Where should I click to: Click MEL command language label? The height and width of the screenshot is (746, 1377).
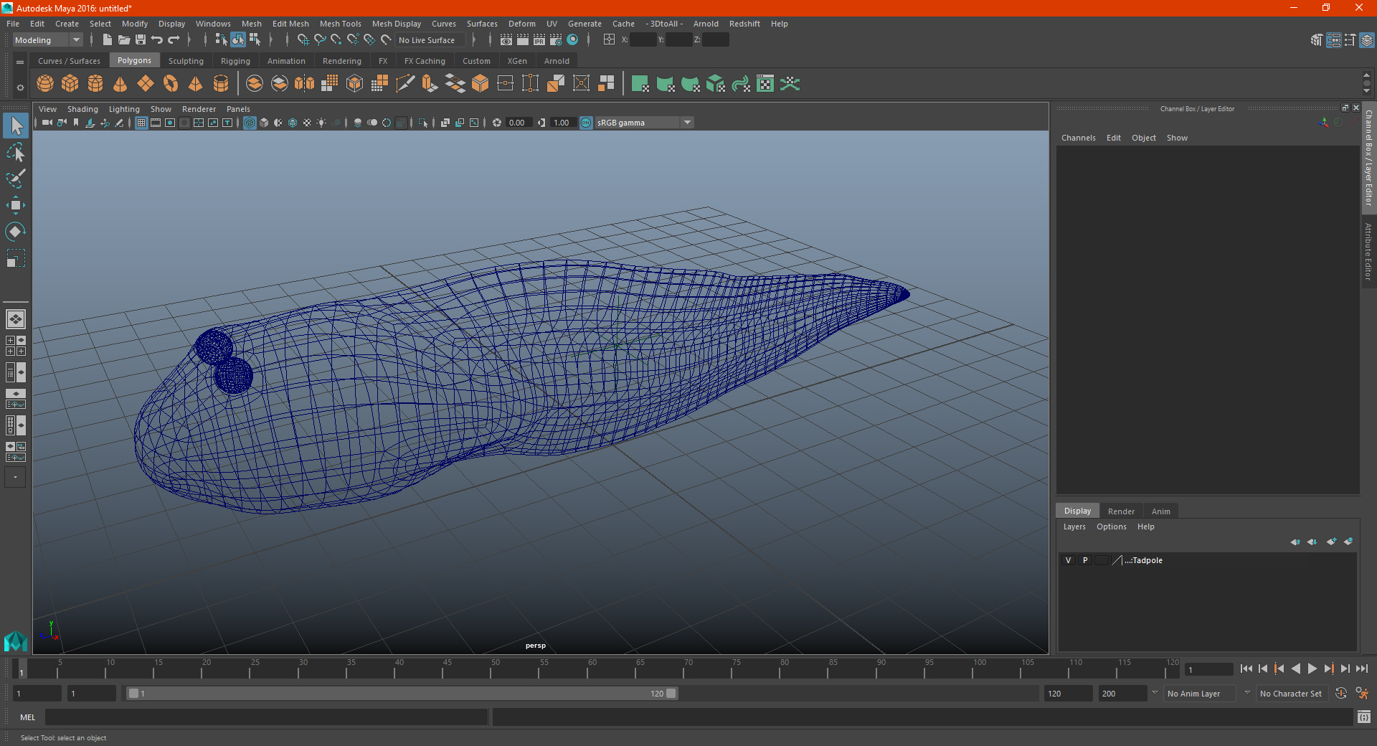[28, 717]
